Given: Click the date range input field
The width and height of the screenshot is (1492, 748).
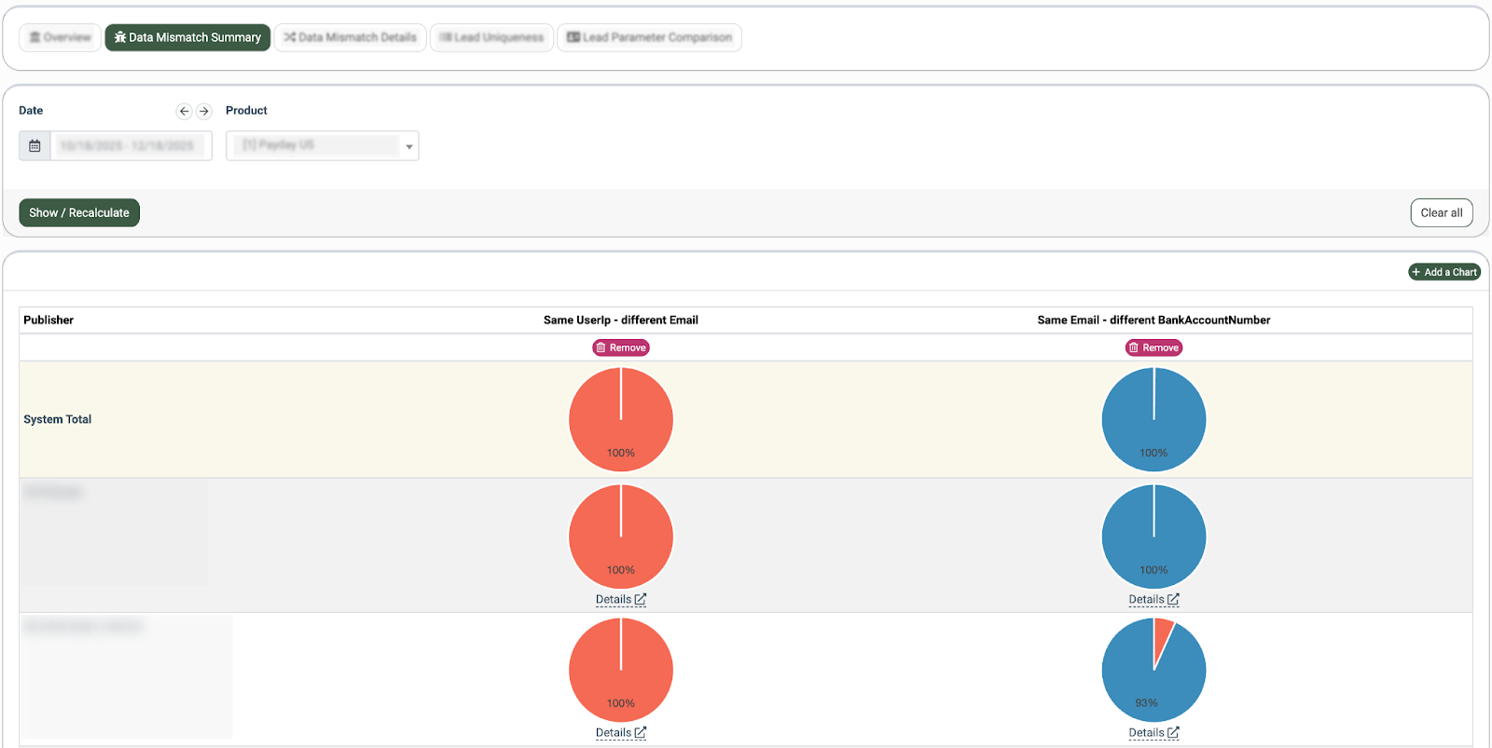Looking at the screenshot, I should 128,146.
